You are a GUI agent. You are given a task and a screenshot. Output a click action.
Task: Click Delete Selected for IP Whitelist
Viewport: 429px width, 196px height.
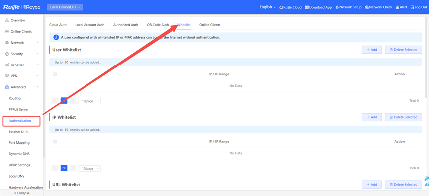click(403, 117)
